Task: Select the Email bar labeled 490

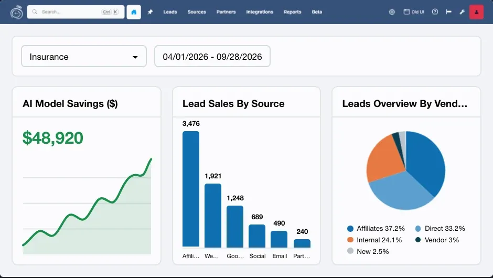Action: pos(279,239)
